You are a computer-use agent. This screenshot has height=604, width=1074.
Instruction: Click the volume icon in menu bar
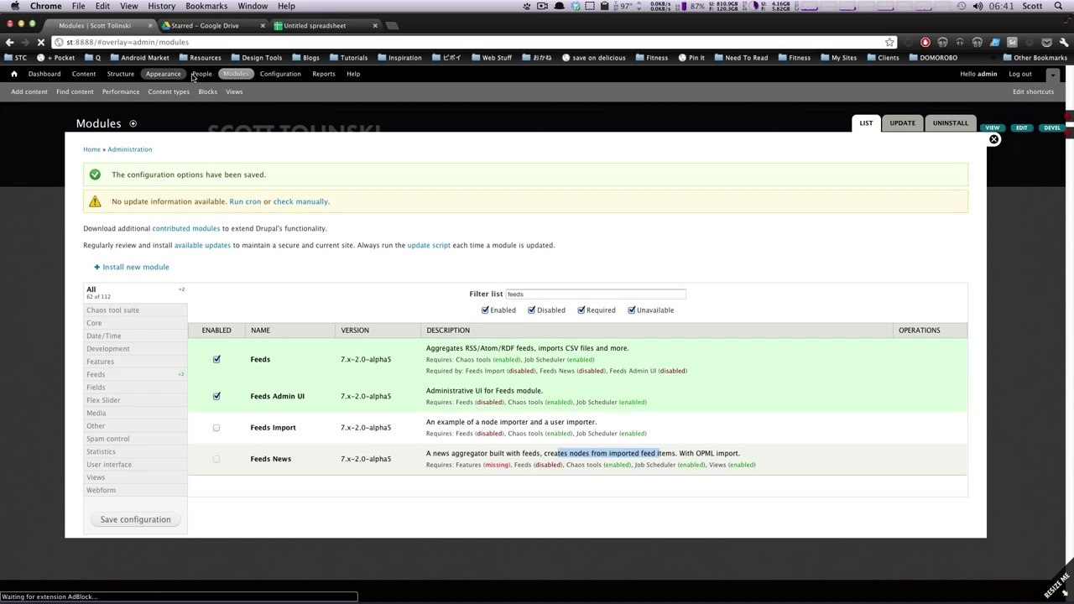coord(978,6)
